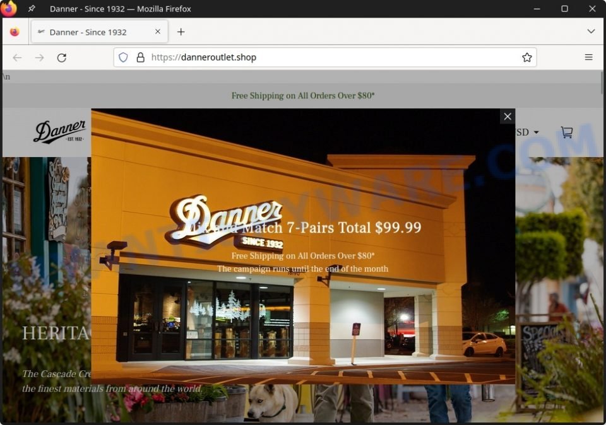606x425 pixels.
Task: Close the promotional popup overlay
Action: coord(507,116)
